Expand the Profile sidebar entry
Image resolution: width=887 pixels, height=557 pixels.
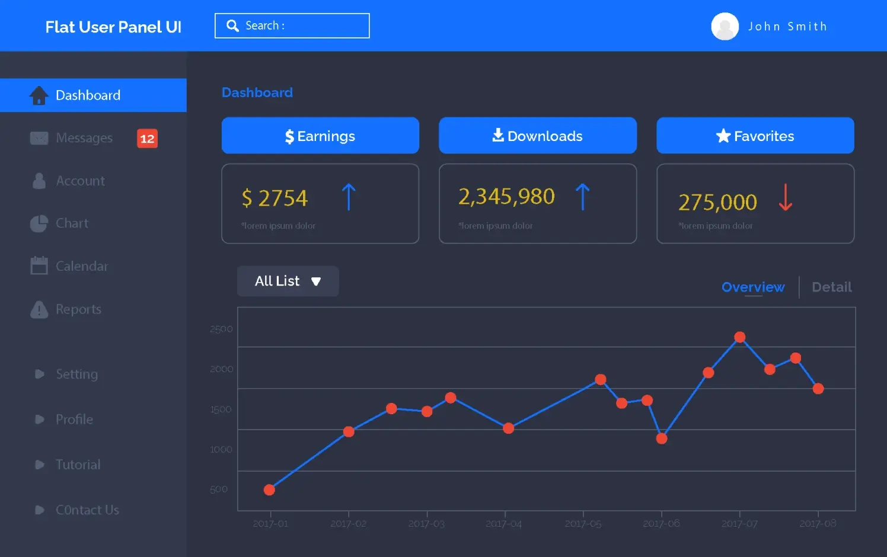tap(74, 419)
